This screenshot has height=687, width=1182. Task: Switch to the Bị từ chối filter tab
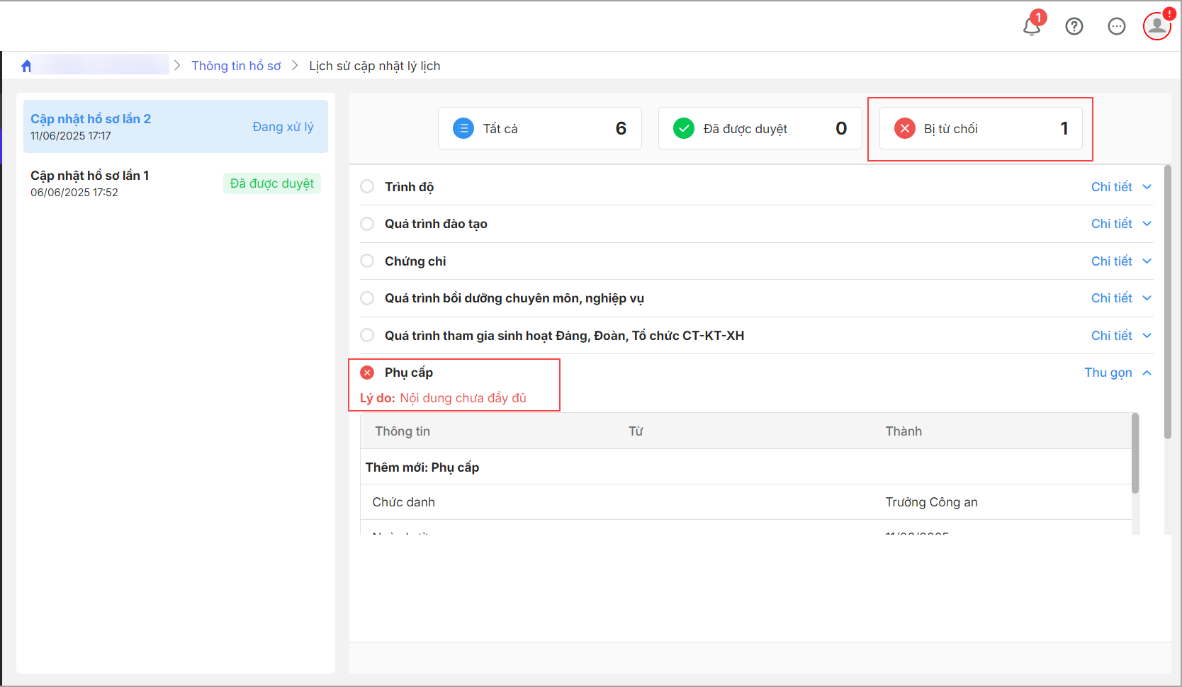pyautogui.click(x=980, y=128)
